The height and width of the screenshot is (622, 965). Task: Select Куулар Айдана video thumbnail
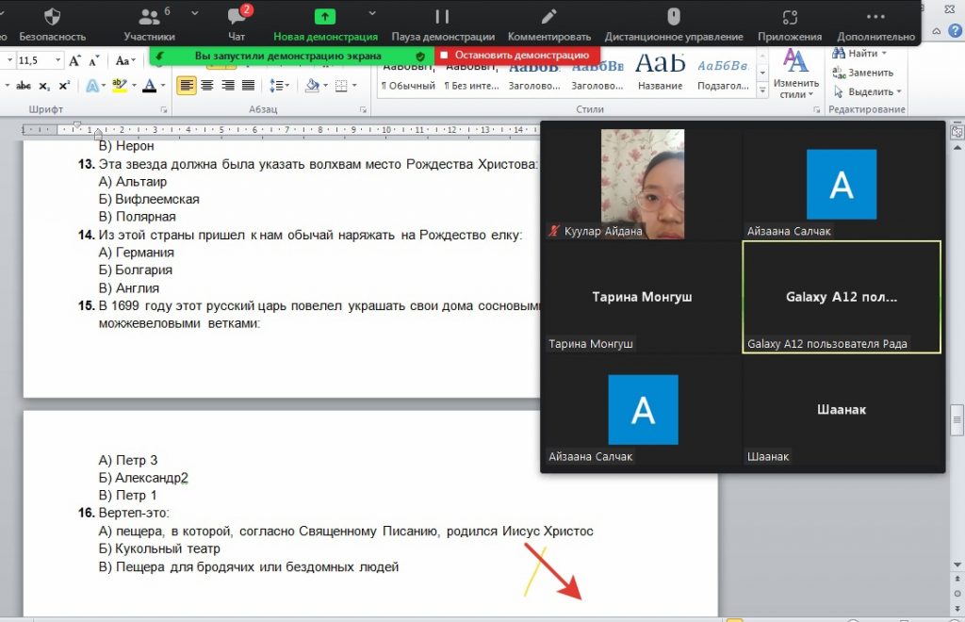(642, 184)
